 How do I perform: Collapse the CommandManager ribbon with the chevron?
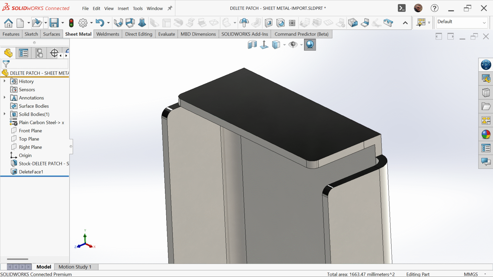pos(405,23)
